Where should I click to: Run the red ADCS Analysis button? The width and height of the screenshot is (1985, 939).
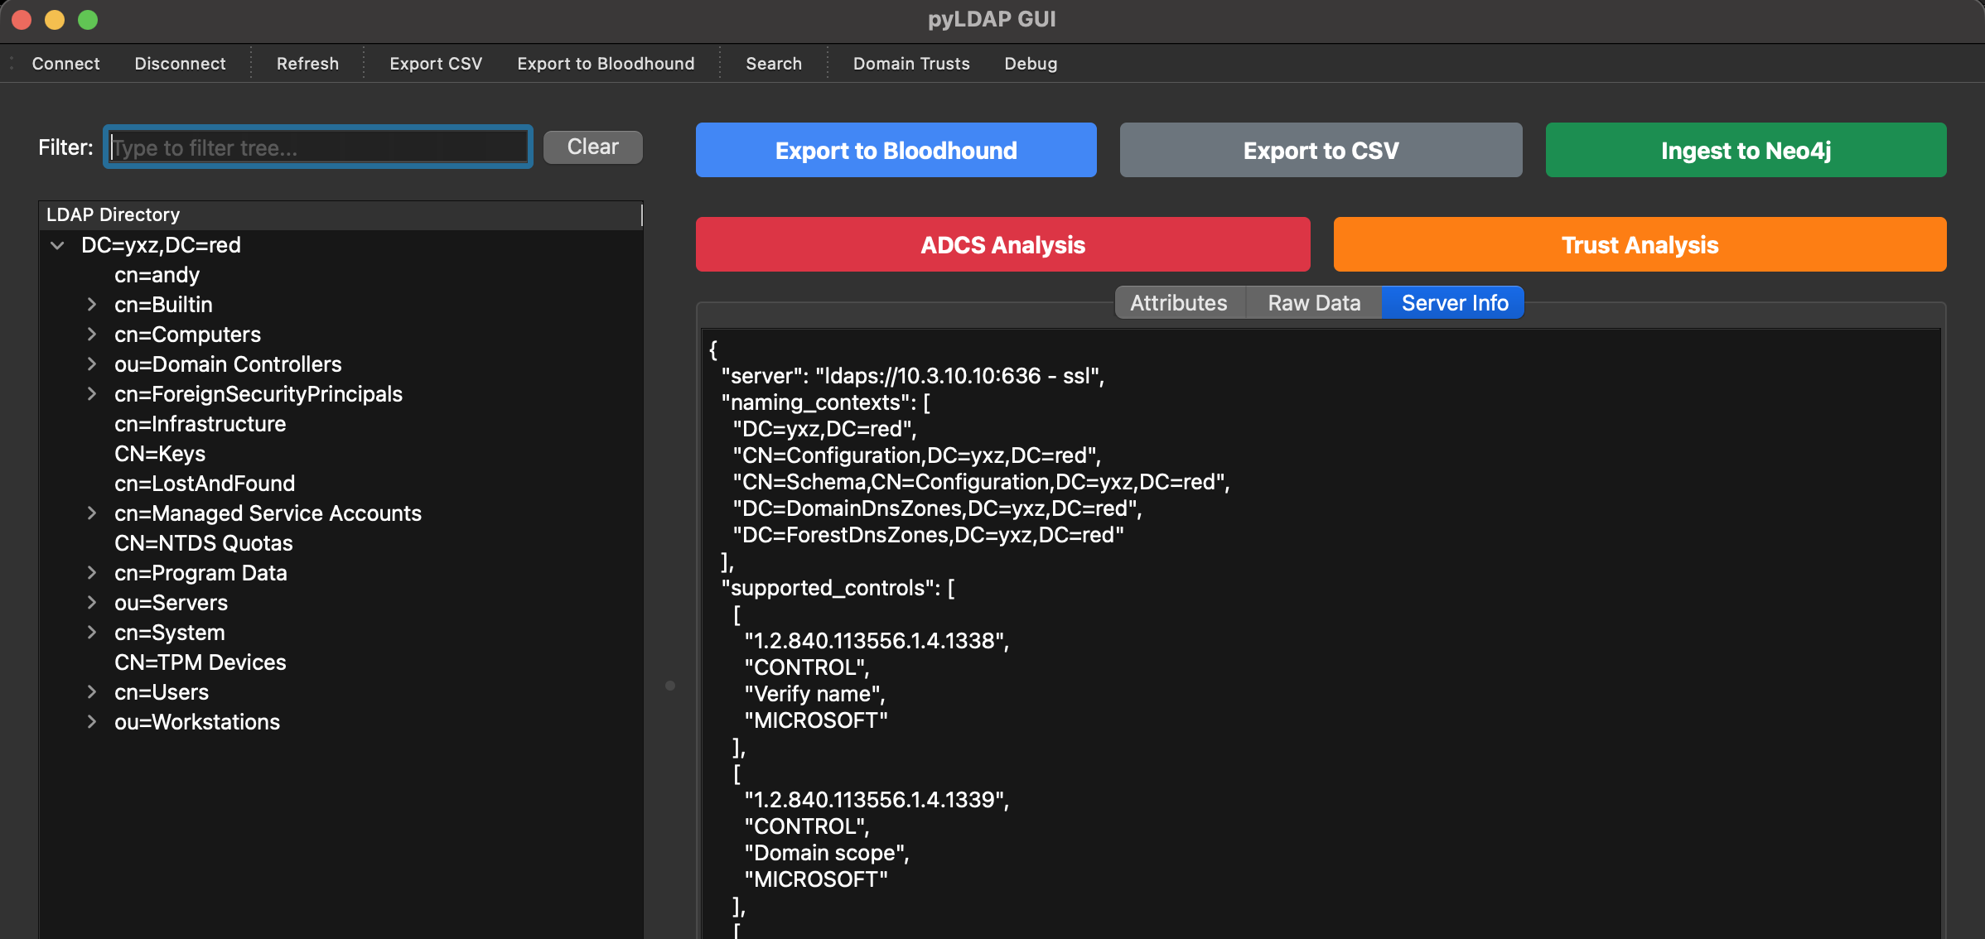[1003, 244]
